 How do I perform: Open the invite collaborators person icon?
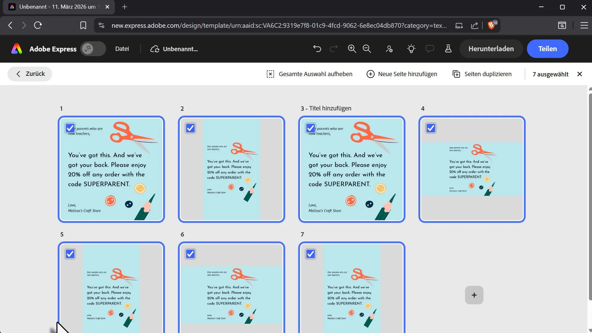(389, 49)
